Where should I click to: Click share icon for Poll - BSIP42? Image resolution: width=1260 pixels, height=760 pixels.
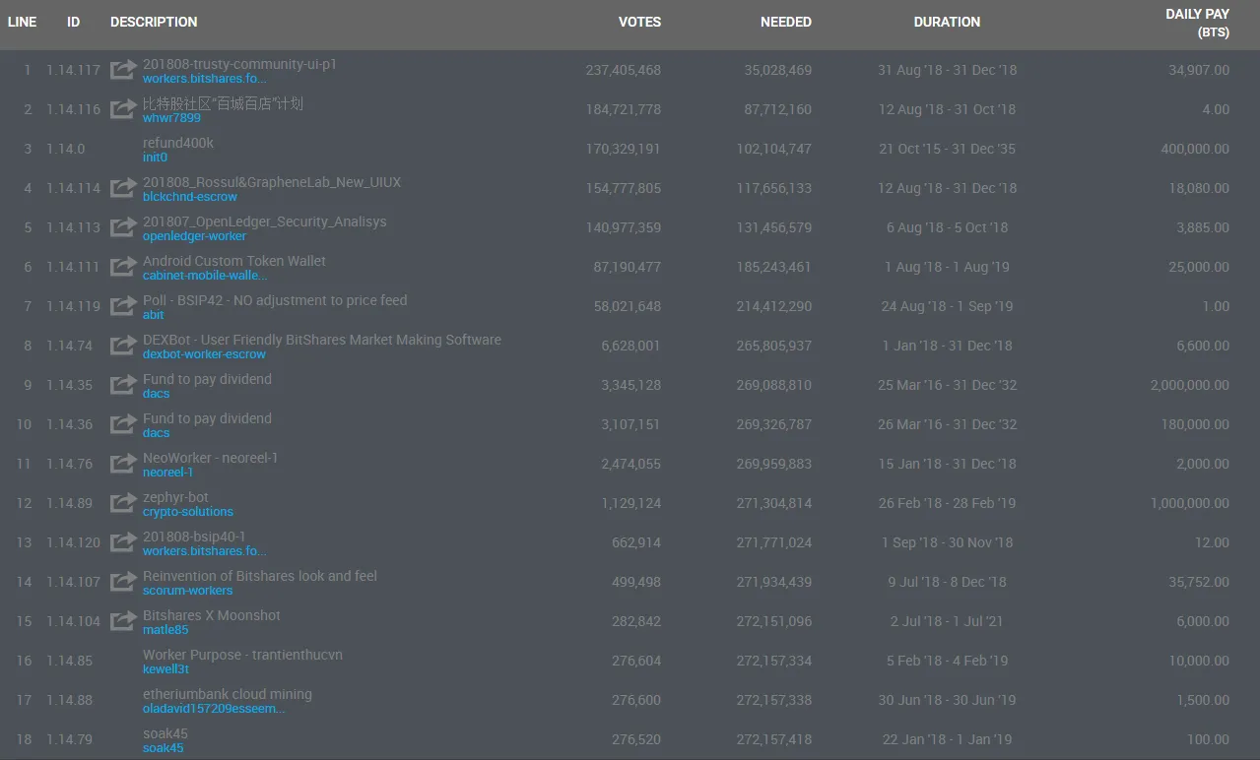coord(123,306)
